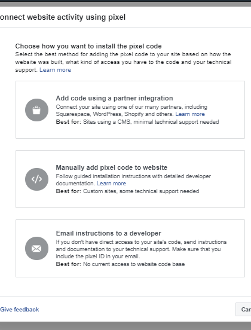Select 'Add code using a partner integration' heading
The width and height of the screenshot is (251, 330).
(114, 98)
